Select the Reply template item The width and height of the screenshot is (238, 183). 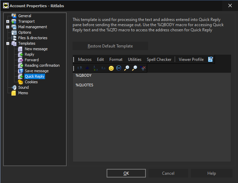[30, 54]
